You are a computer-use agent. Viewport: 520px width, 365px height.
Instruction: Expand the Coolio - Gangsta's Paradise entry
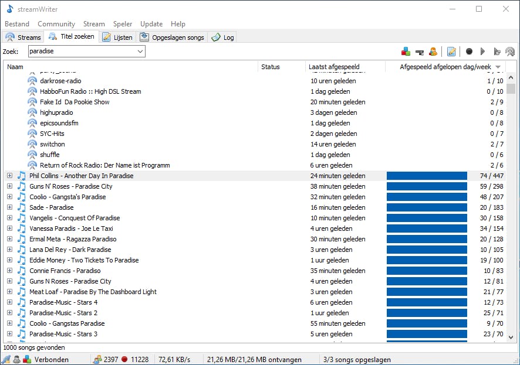[9, 197]
